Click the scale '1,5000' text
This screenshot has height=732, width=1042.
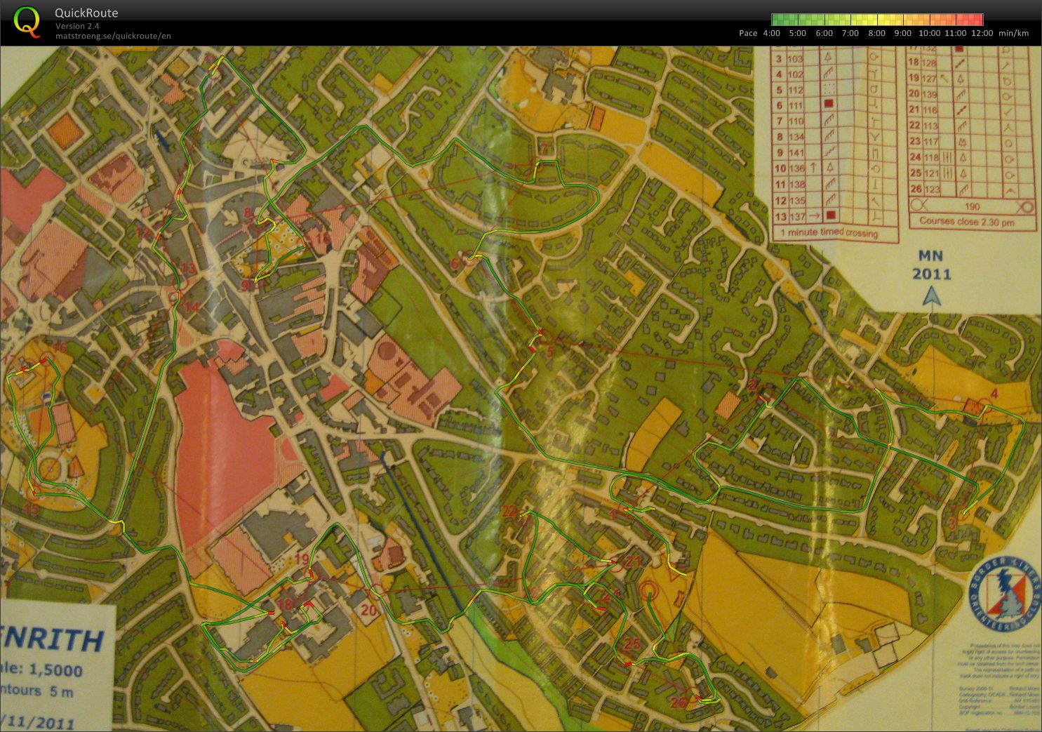point(55,670)
